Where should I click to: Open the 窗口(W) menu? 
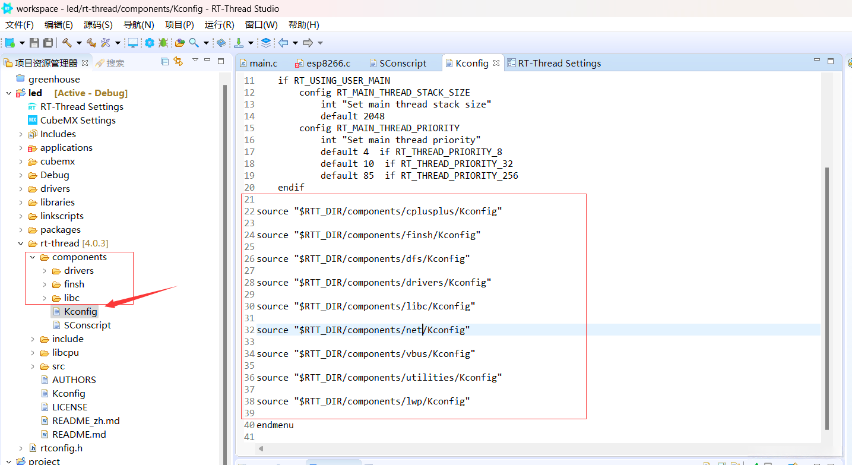click(261, 24)
